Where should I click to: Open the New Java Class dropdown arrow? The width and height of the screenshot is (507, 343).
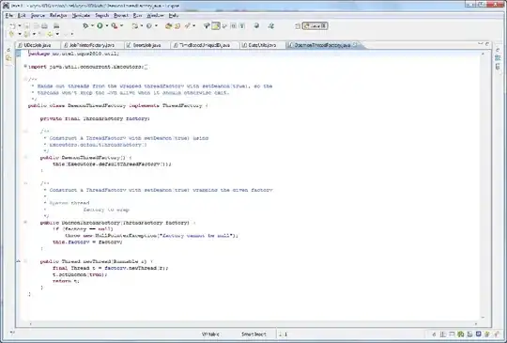pos(157,26)
